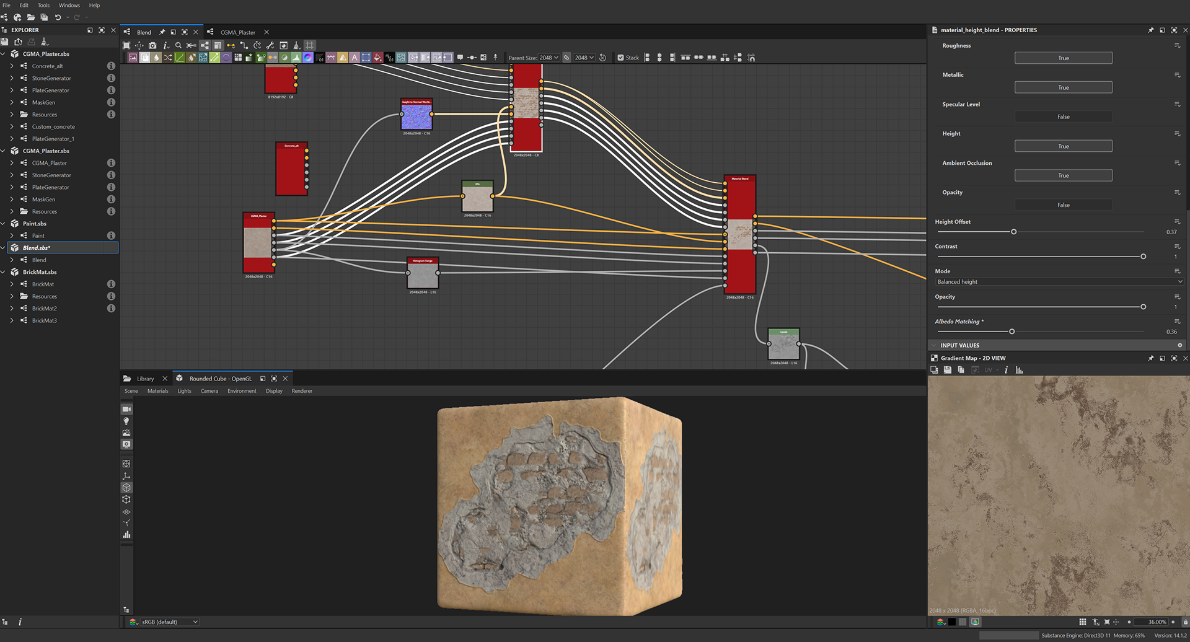Toggle Ambient Occlusion True button

pyautogui.click(x=1063, y=175)
